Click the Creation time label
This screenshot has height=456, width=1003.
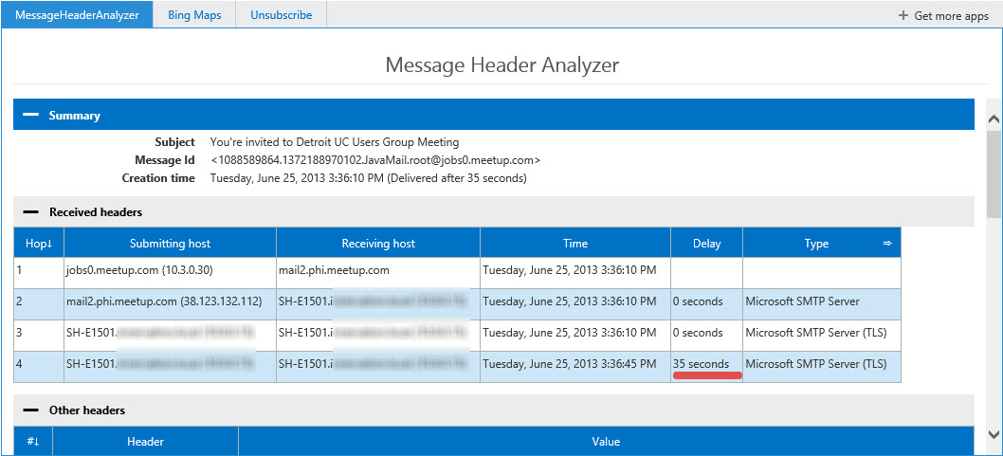pyautogui.click(x=158, y=178)
